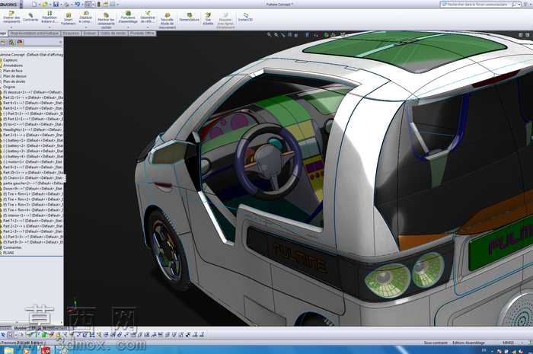Select Headlights<1> component in tree
The width and height of the screenshot is (533, 354).
(33, 129)
